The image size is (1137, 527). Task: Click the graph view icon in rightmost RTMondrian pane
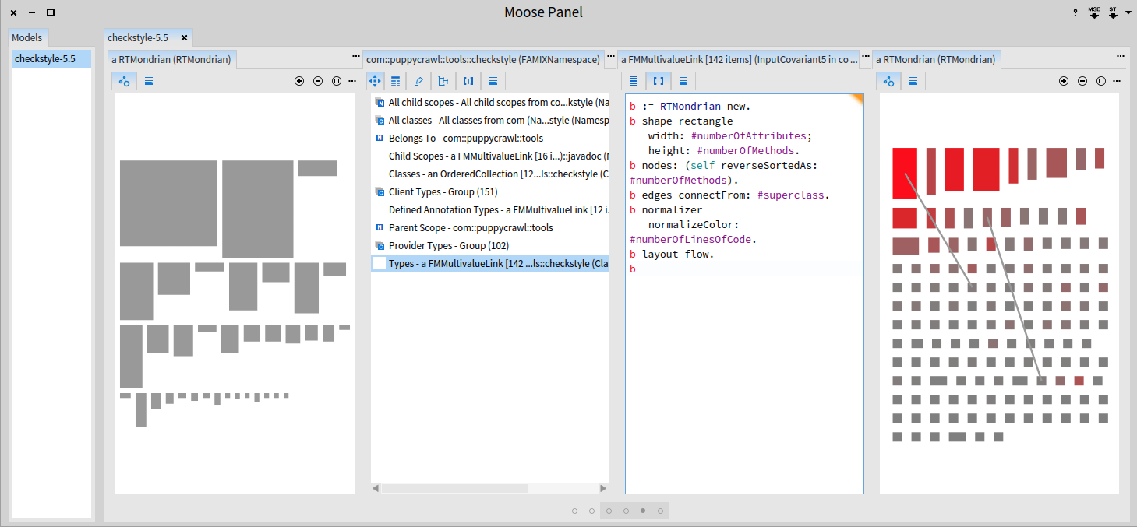click(889, 81)
